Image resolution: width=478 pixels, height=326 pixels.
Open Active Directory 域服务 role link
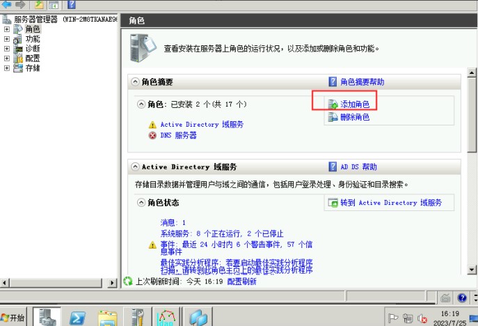click(202, 125)
